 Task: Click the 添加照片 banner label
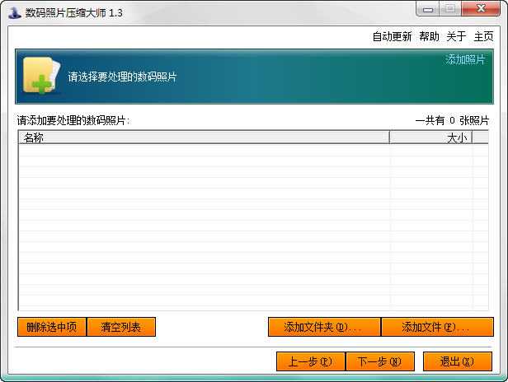tap(465, 59)
